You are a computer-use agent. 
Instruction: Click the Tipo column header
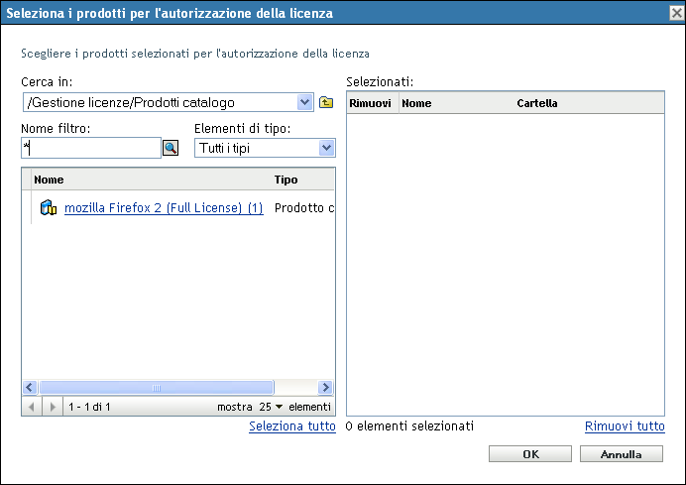click(x=286, y=181)
